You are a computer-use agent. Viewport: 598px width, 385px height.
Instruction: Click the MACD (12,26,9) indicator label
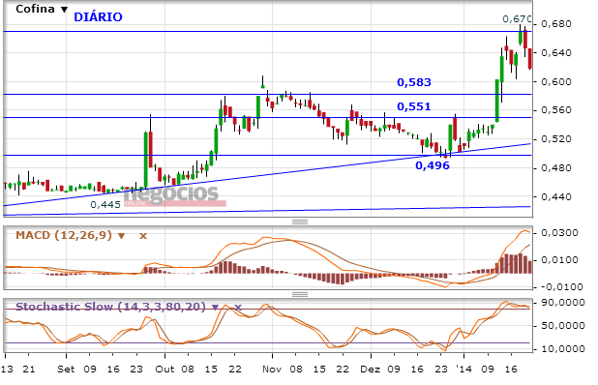(x=64, y=235)
